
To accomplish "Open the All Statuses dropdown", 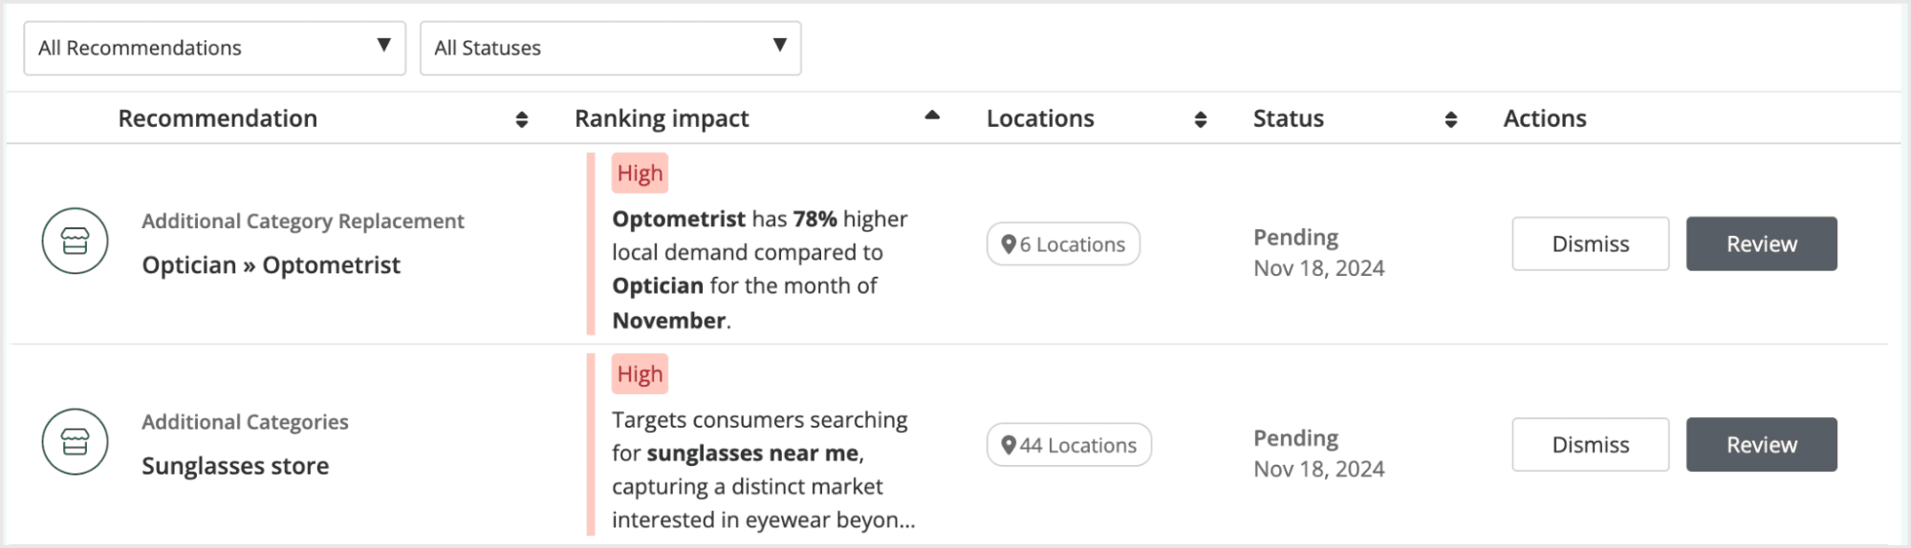I will point(610,48).
